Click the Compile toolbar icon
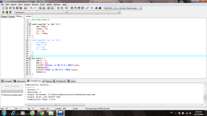Screen dimensions: 207x116 click(x=72, y=8)
